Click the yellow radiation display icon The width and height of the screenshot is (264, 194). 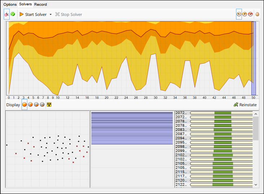click(x=49, y=105)
